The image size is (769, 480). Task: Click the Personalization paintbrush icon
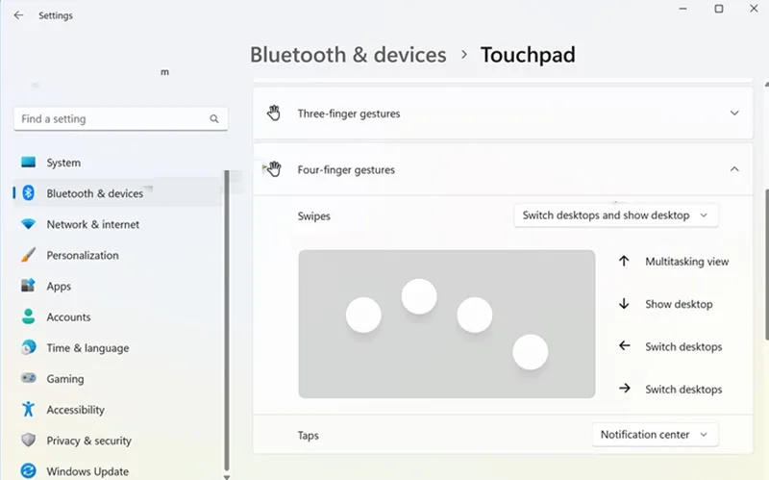point(29,255)
